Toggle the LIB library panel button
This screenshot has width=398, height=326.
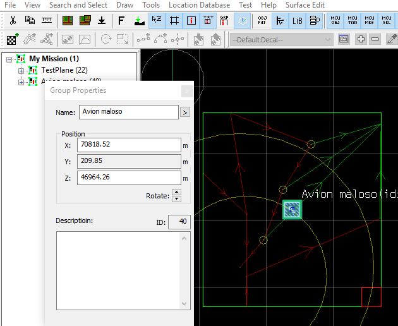(297, 20)
